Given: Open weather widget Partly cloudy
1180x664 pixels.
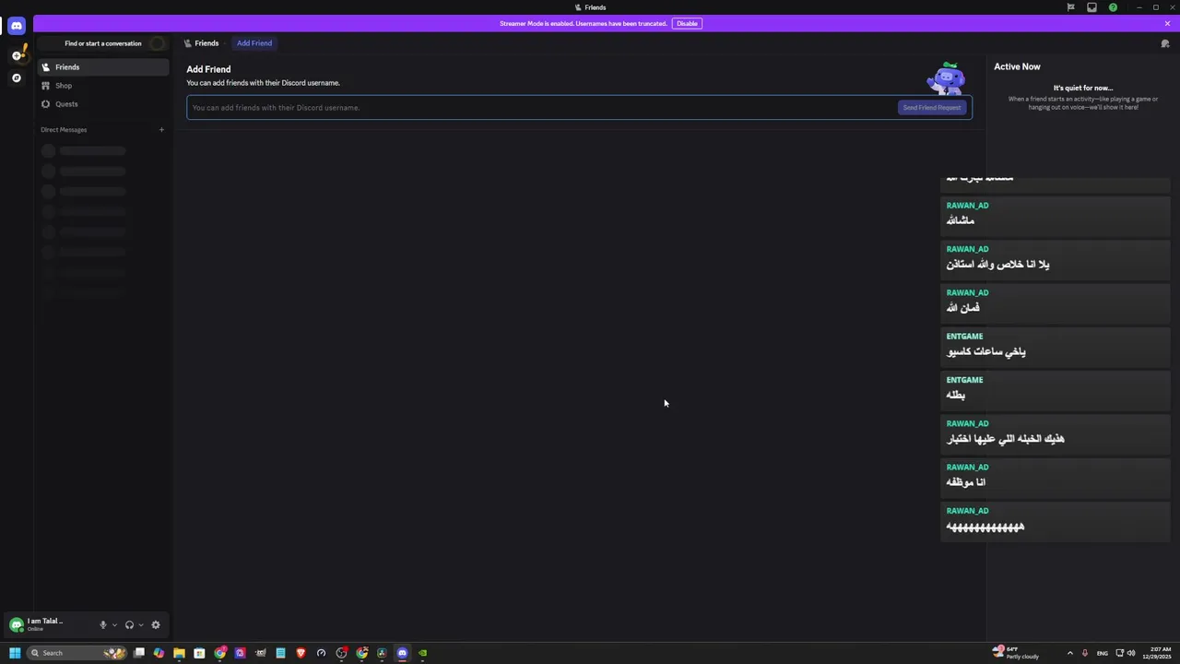Looking at the screenshot, I should pos(1016,653).
